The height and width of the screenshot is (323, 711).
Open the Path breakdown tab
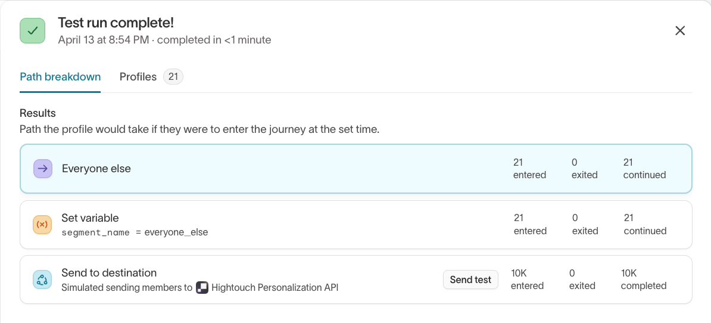point(60,77)
